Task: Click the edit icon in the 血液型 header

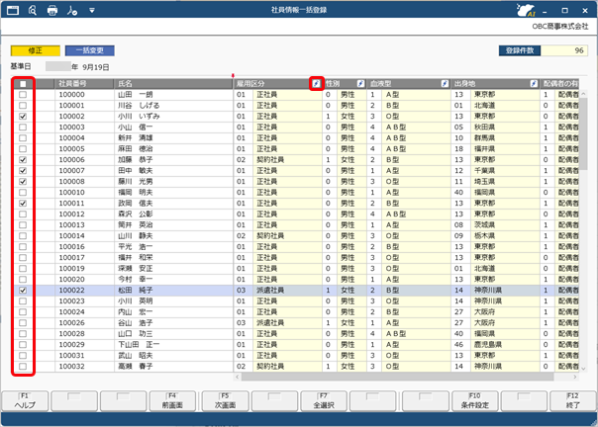Action: (x=445, y=83)
